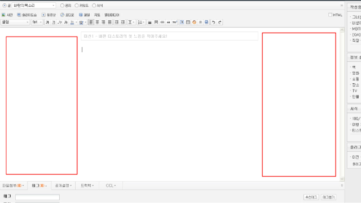Viewport: 361px width, 203px height.
Task: Insert a slideshow with 슬라이드쇼
Action: pyautogui.click(x=27, y=15)
